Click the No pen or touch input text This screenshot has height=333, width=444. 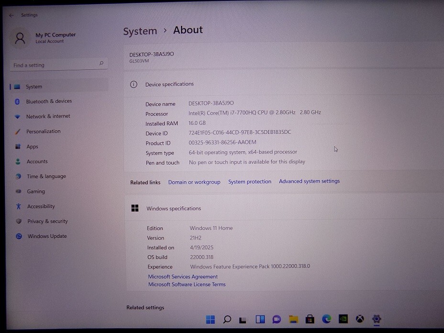coord(247,162)
